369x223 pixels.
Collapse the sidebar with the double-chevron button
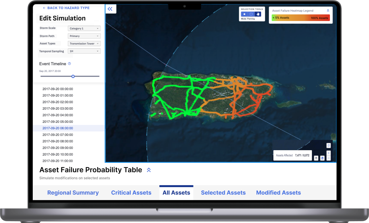coord(110,9)
